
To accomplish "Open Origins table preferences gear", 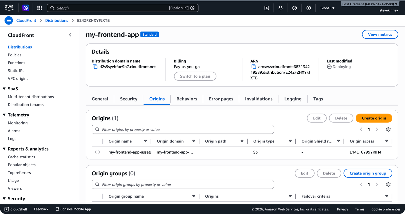I will point(388,130).
